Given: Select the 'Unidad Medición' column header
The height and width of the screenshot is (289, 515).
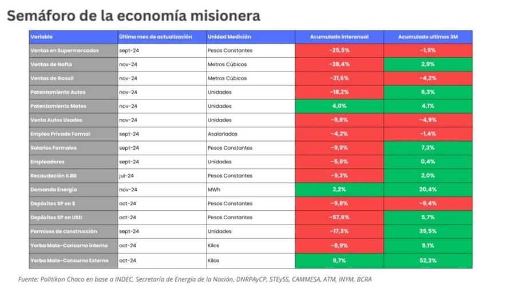Looking at the screenshot, I should [x=229, y=37].
